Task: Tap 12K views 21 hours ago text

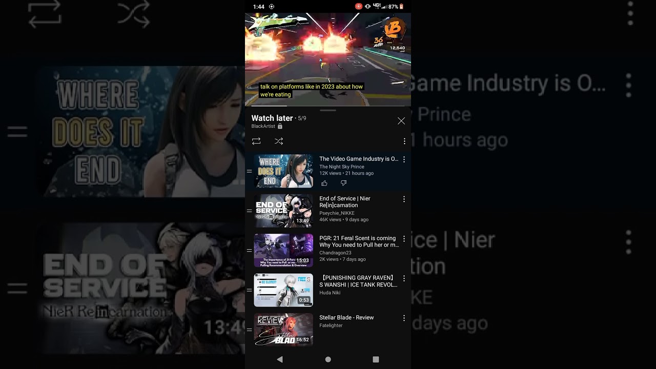Action: click(x=346, y=173)
